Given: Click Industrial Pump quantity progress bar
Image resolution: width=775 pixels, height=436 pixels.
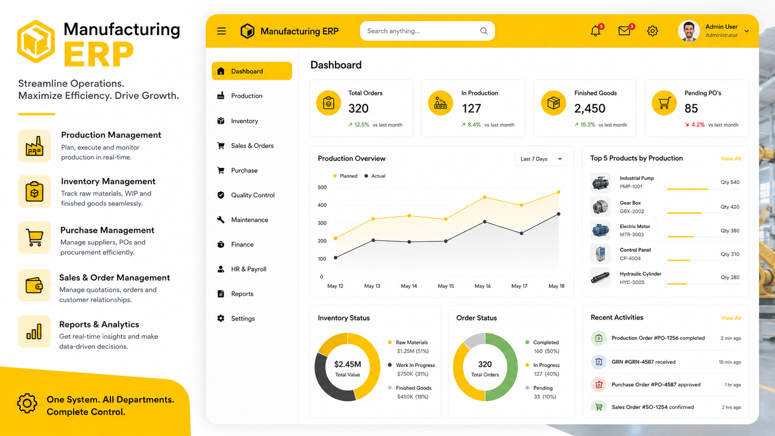Looking at the screenshot, I should pyautogui.click(x=703, y=189).
